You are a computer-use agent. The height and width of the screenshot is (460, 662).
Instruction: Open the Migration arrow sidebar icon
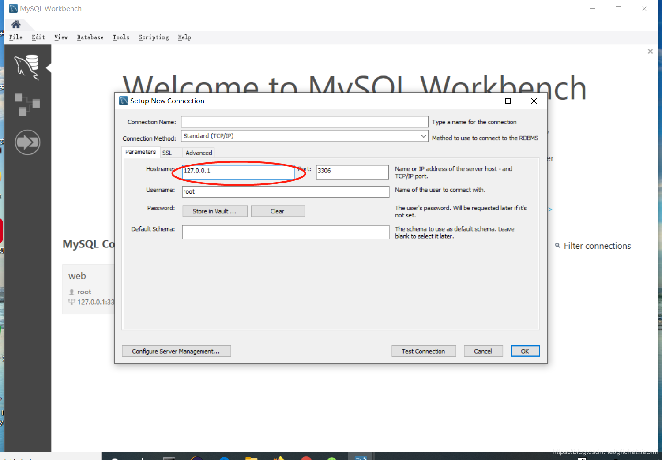(27, 142)
